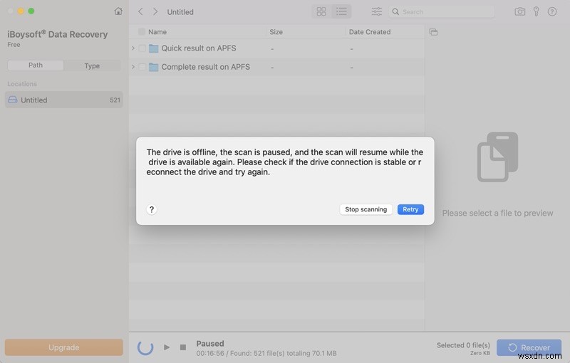Click the Stop scanning button
The width and height of the screenshot is (570, 363).
366,209
